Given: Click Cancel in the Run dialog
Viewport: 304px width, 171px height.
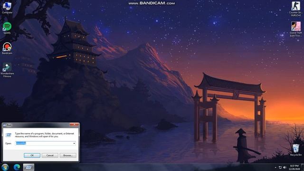Looking at the screenshot, I should tap(50, 155).
